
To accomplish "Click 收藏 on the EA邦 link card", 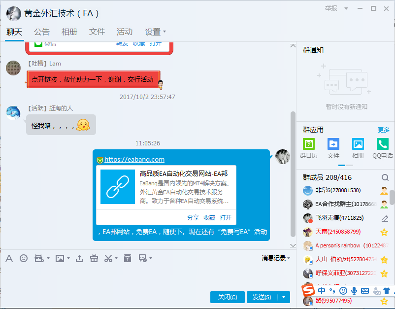I will point(209,217).
